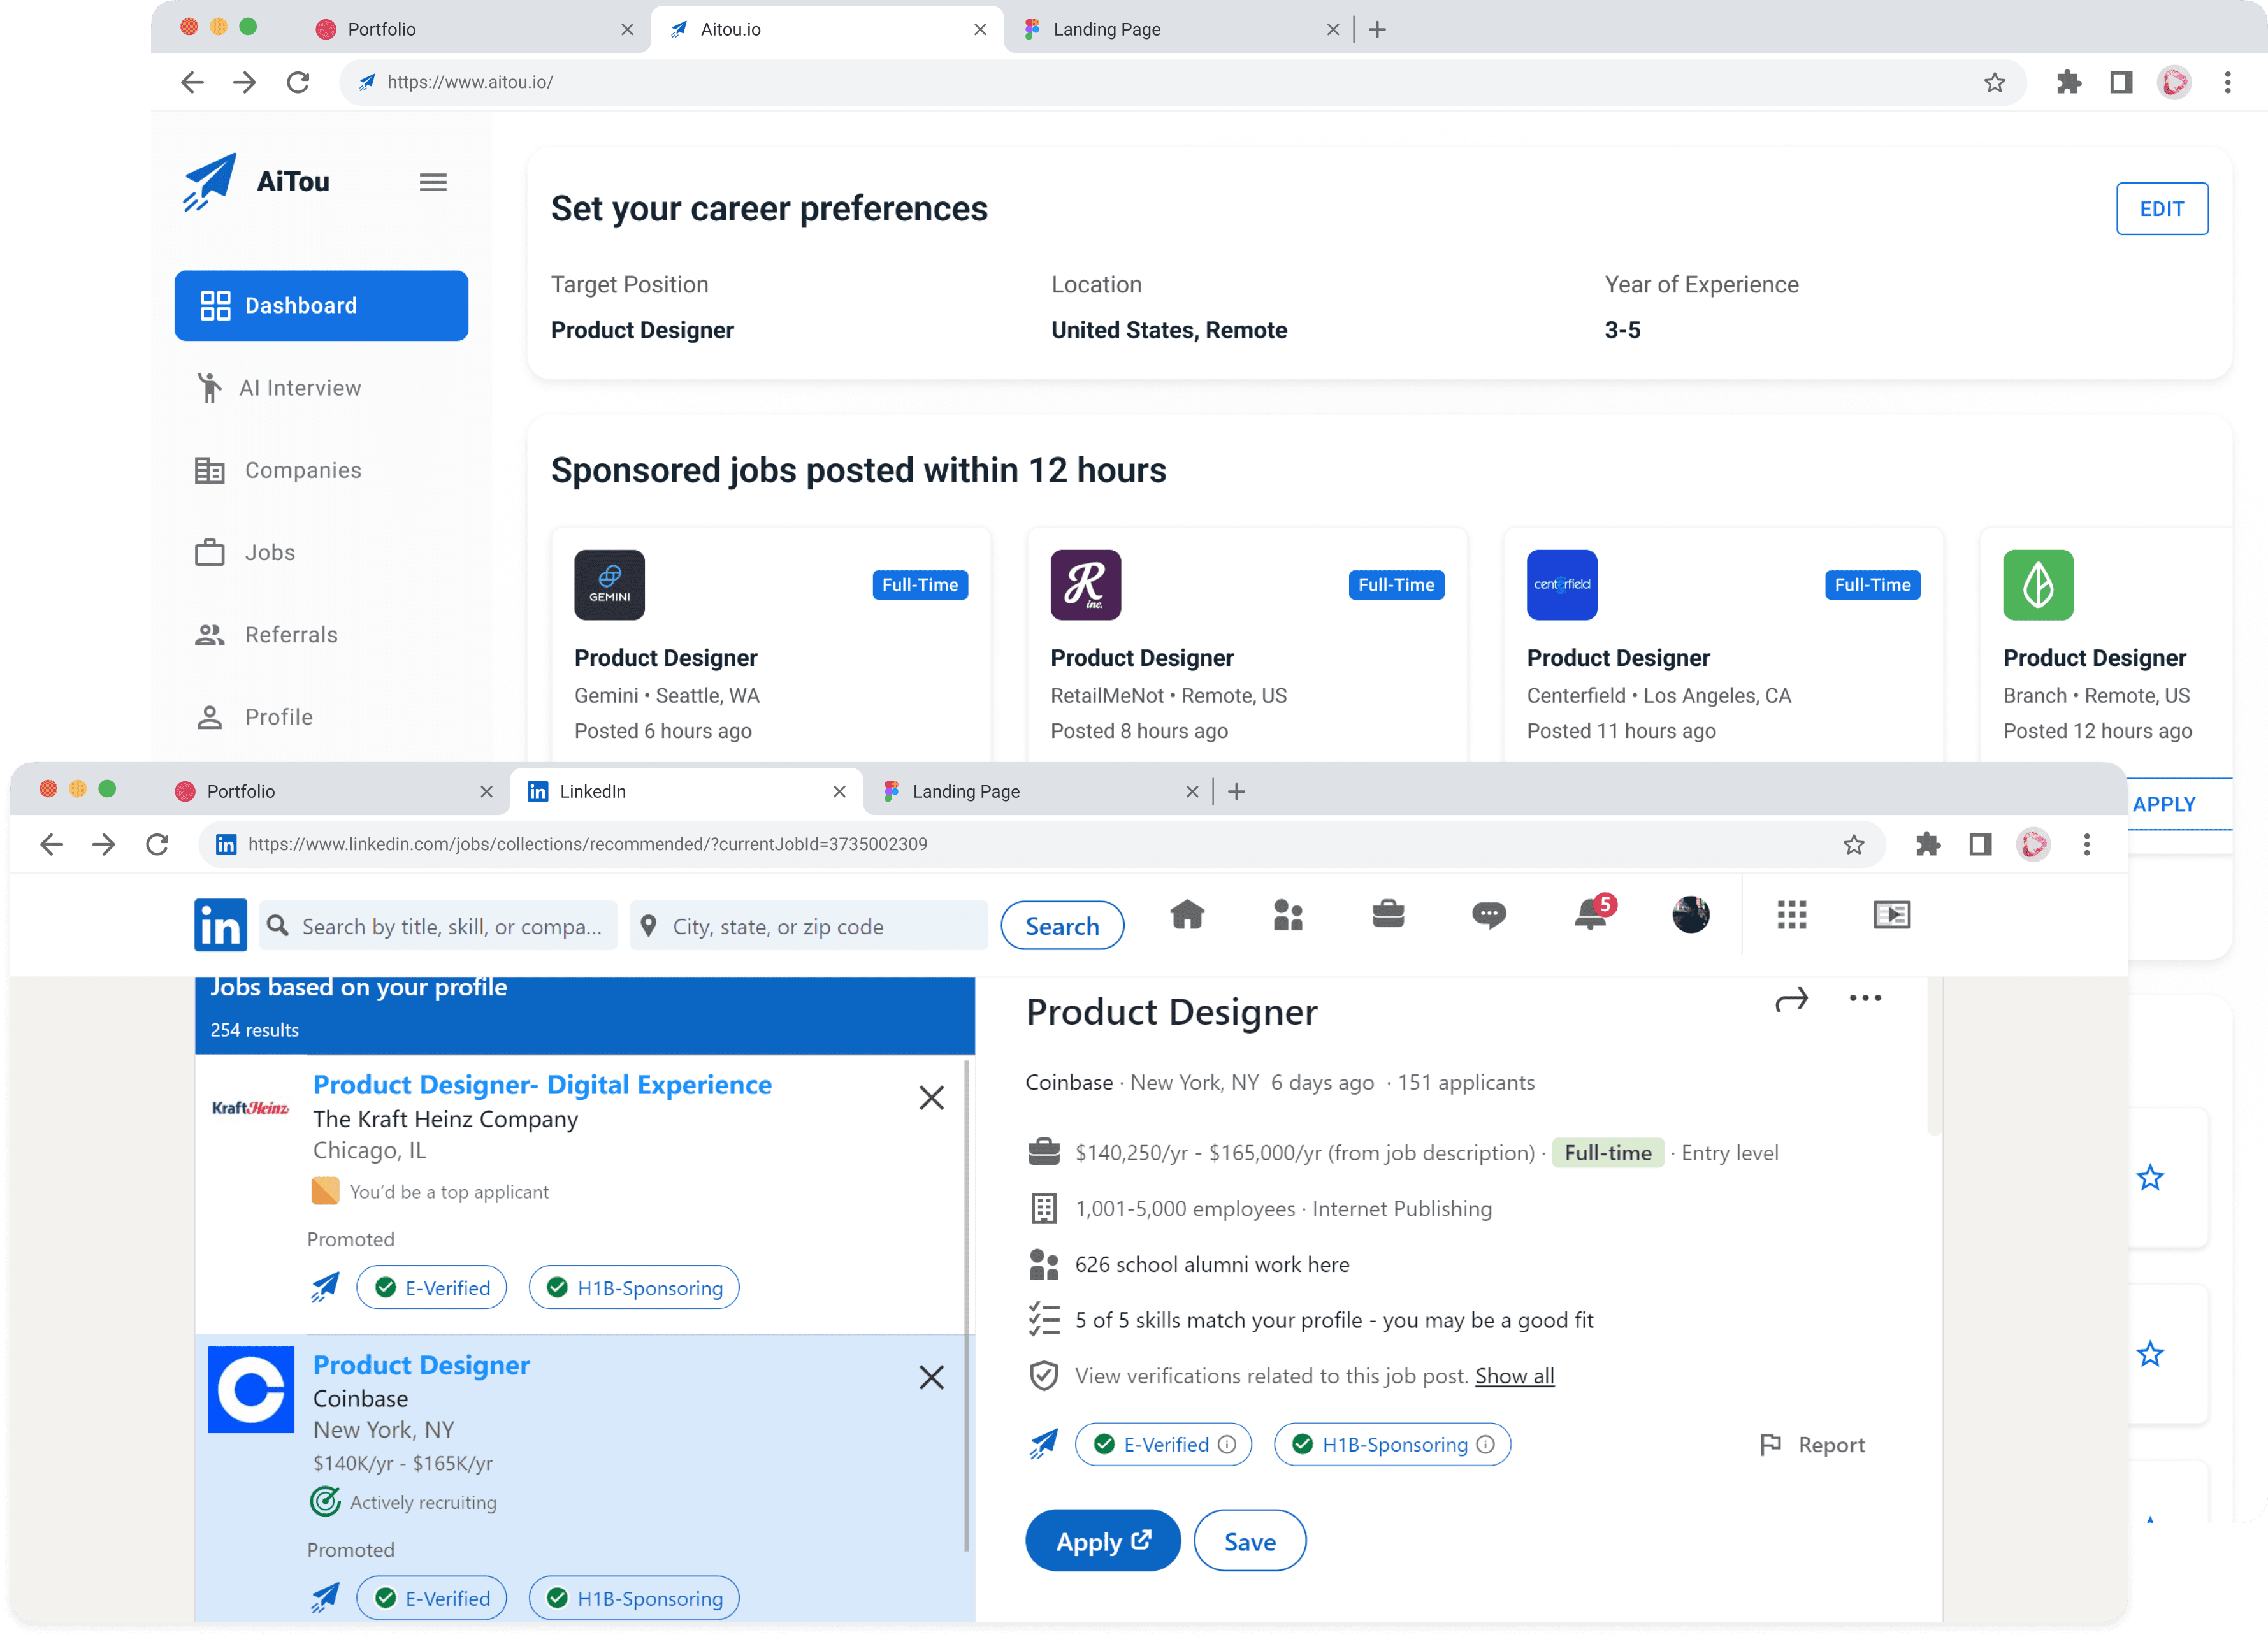Image resolution: width=2268 pixels, height=1637 pixels.
Task: Open Chrome profile avatar in LinkedIn window
Action: 2033,844
